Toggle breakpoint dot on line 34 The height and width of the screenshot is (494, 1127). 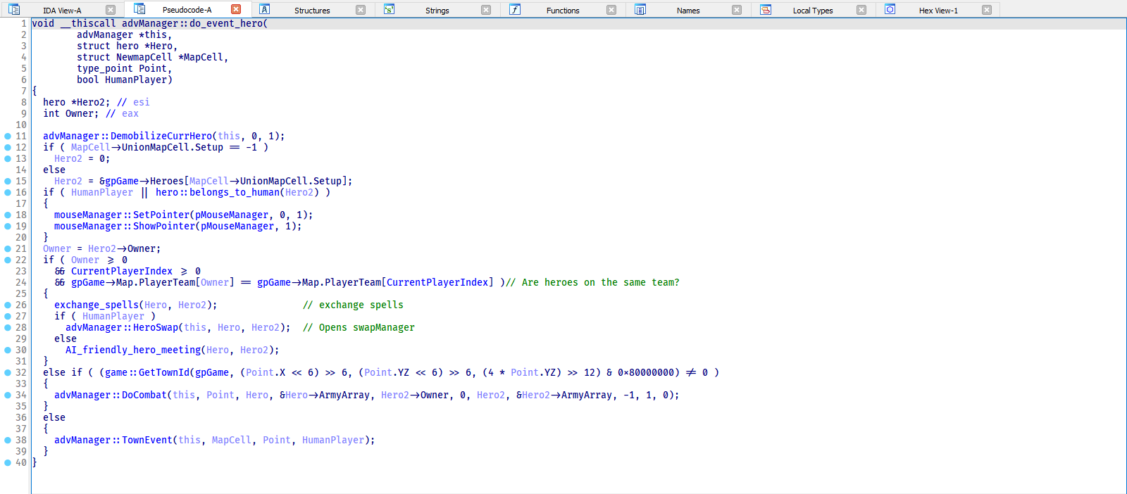click(8, 395)
